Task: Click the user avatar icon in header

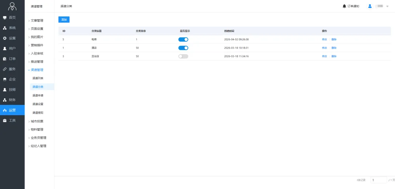Action: [x=370, y=6]
